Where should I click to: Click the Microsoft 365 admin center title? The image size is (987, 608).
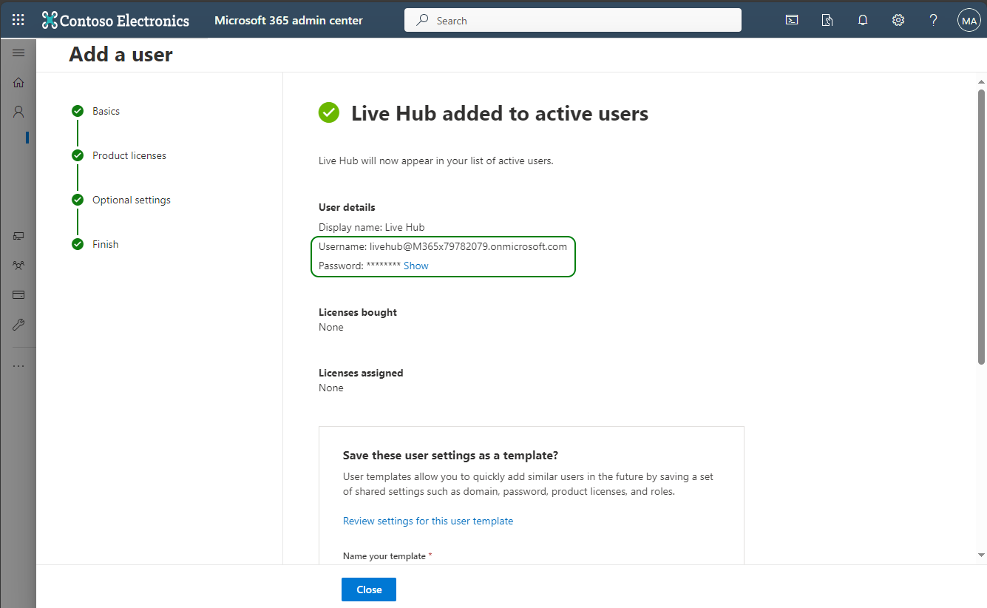point(288,20)
